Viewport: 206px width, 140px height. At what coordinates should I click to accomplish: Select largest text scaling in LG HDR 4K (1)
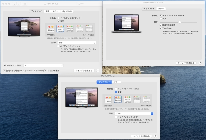click(108, 99)
